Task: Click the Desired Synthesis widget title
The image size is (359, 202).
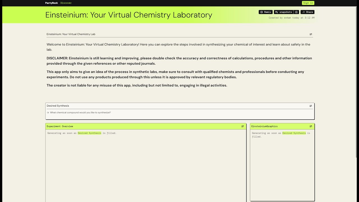Action: pyautogui.click(x=58, y=106)
